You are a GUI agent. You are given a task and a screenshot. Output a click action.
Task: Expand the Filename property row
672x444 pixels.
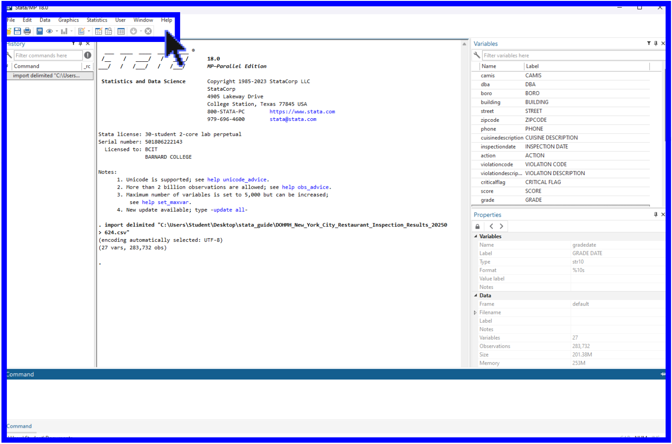click(475, 312)
